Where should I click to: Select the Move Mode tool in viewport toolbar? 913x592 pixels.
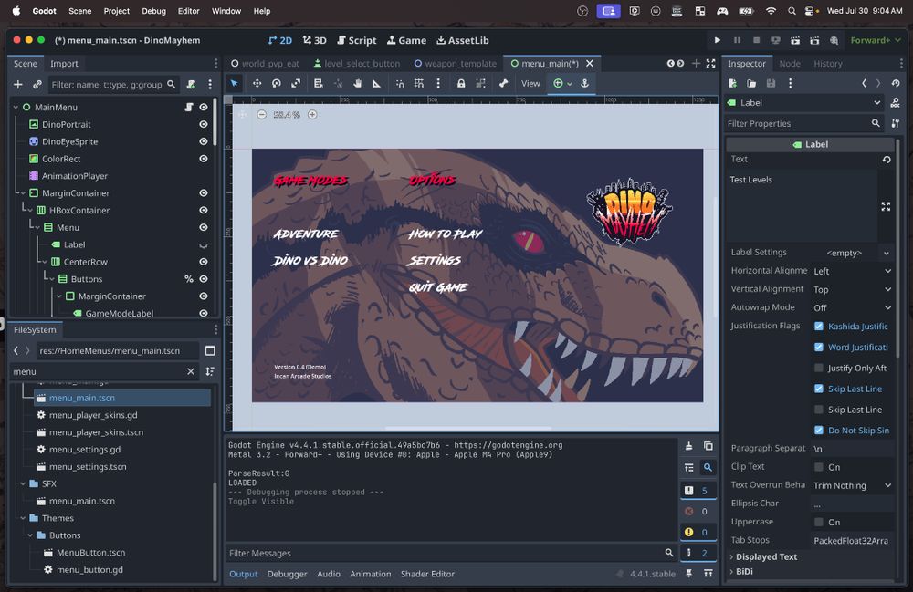257,83
